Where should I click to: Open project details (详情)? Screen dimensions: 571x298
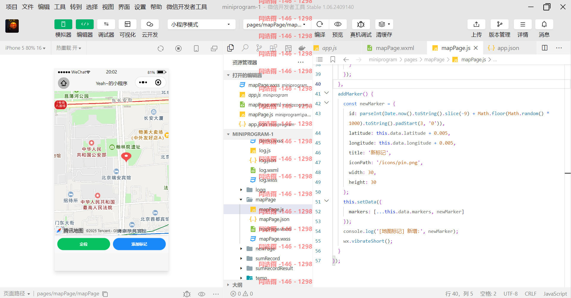click(x=523, y=24)
